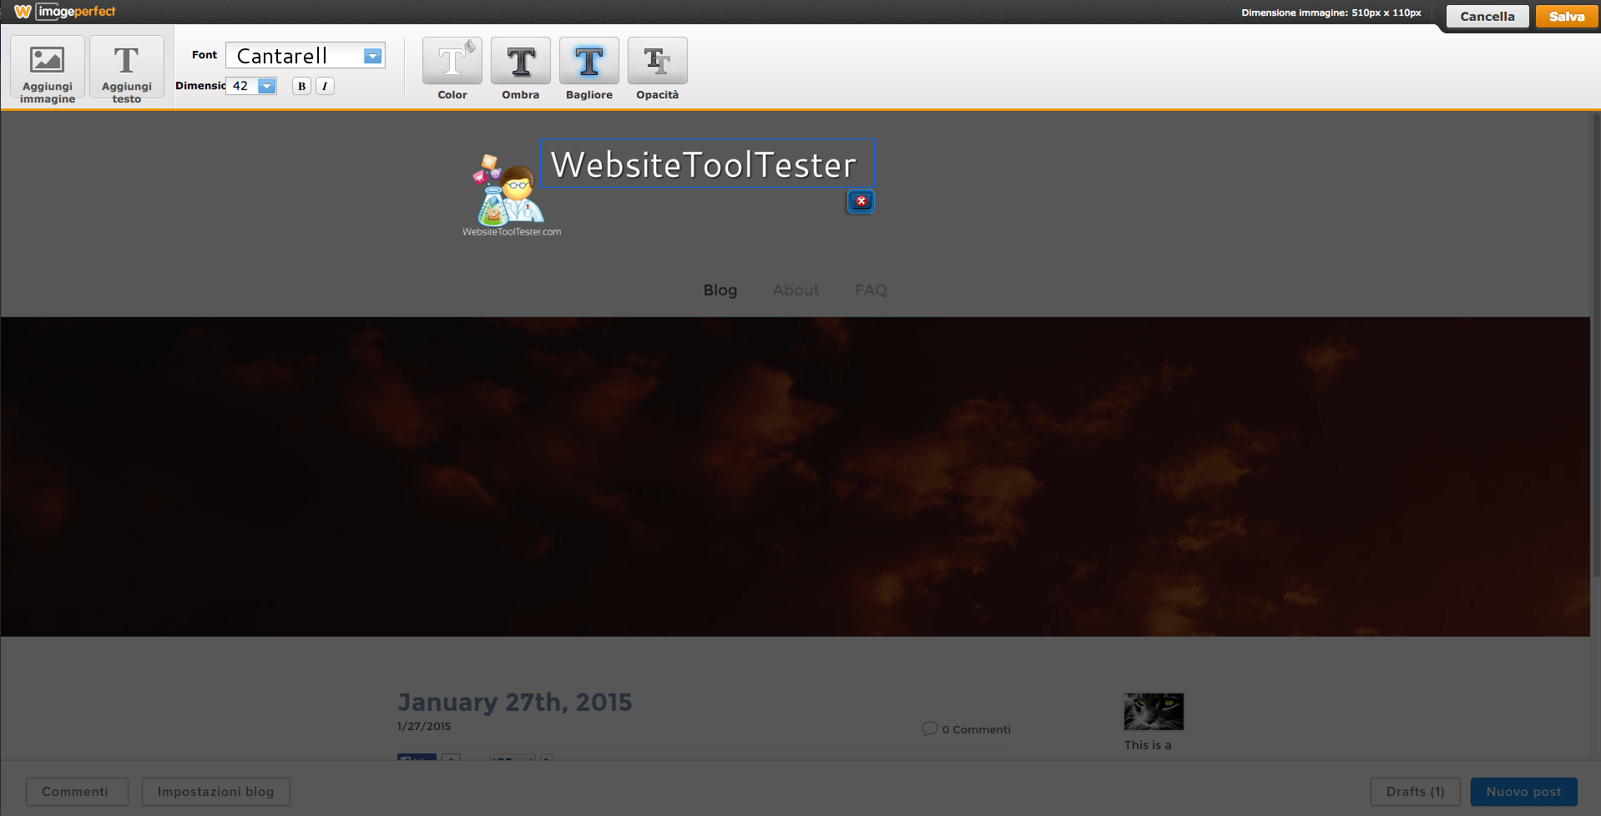Image resolution: width=1601 pixels, height=816 pixels.
Task: Select the WebsiteToolTester title text
Action: pos(704,165)
